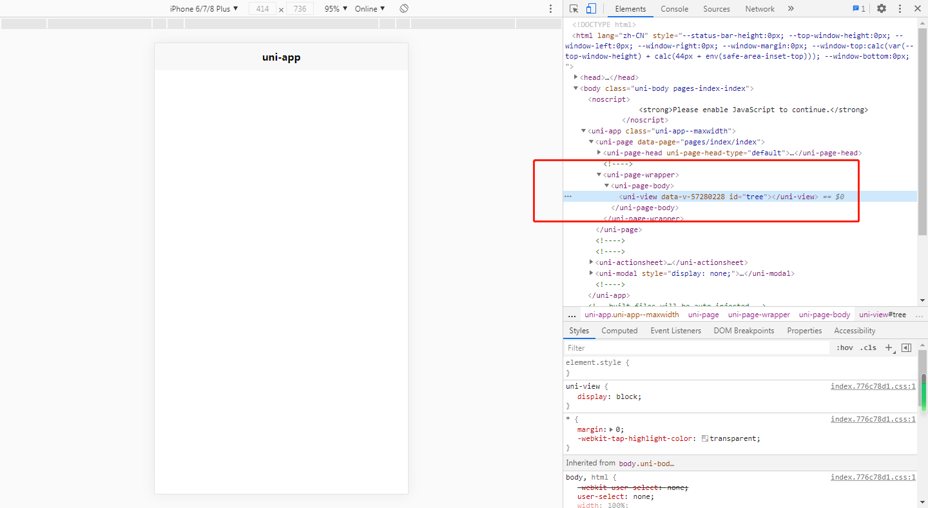Open the iPhone 6/7/8 Plus device dropdown
This screenshot has width=928, height=508.
point(204,8)
